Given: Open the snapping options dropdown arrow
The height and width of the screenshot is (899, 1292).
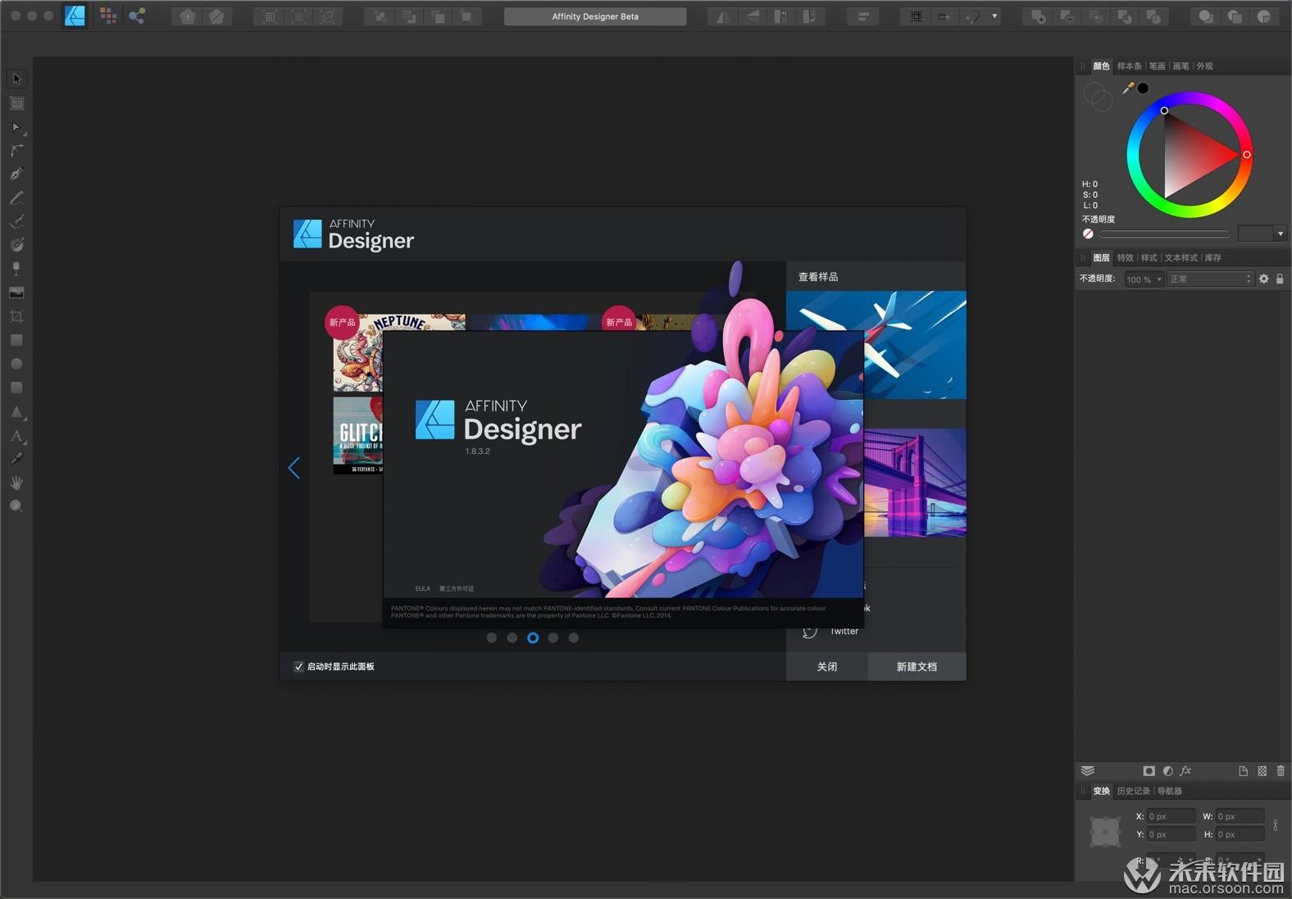Looking at the screenshot, I should [x=994, y=16].
